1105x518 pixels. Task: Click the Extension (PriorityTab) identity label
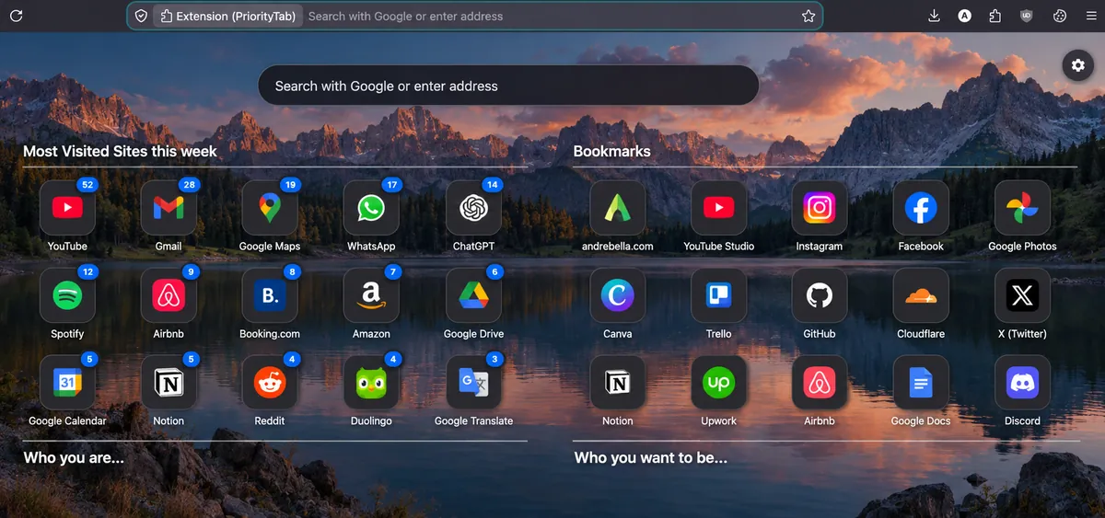pyautogui.click(x=228, y=16)
